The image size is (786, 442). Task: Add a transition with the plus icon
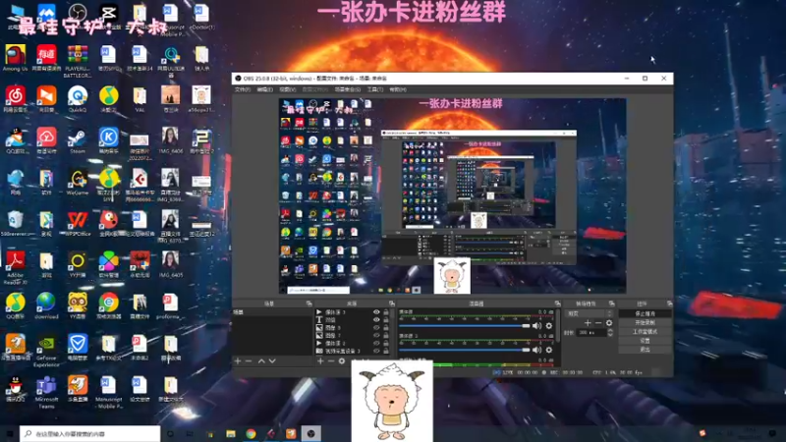[588, 323]
